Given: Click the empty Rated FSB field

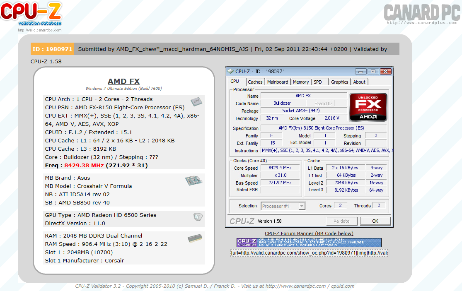Looking at the screenshot, I should coord(280,190).
